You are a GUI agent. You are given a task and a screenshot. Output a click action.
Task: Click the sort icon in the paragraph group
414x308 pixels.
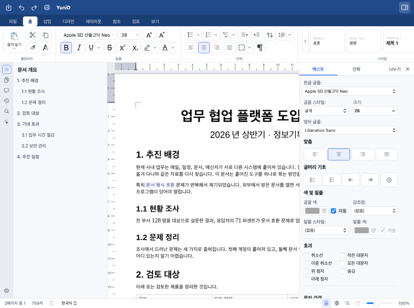(x=270, y=35)
